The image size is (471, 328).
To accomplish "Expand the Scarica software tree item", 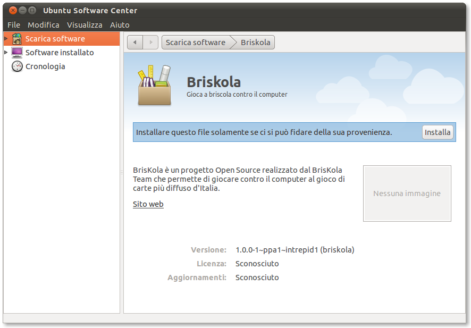I will (6, 38).
